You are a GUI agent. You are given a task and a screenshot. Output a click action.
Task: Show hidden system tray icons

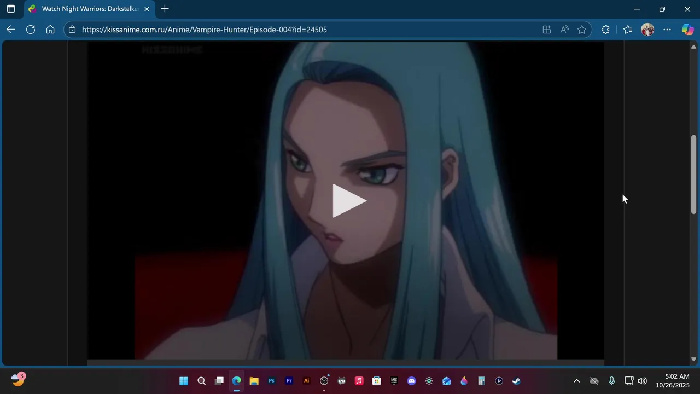(576, 381)
